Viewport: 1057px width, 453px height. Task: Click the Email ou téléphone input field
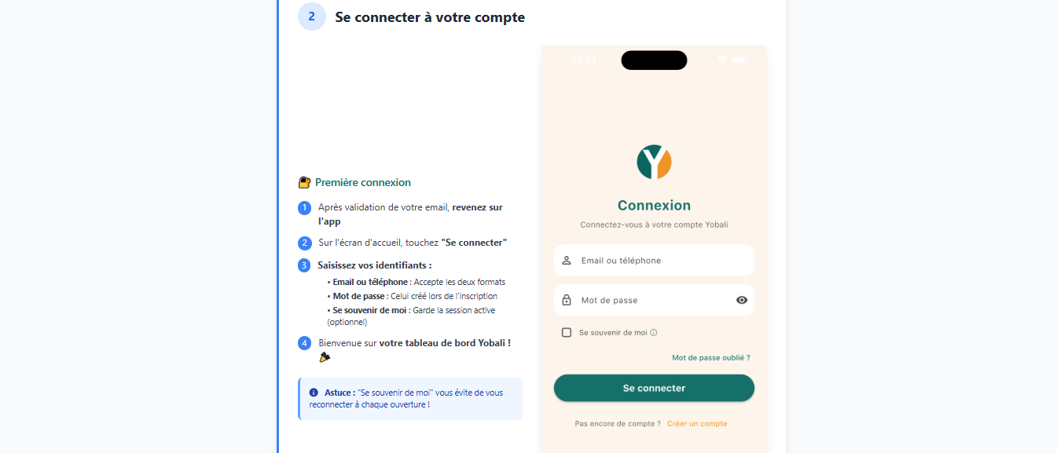(x=654, y=261)
